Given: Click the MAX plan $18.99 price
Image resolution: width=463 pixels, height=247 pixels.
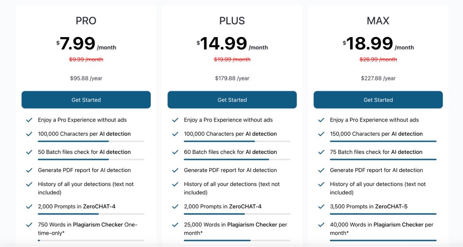Looking at the screenshot, I should (369, 44).
